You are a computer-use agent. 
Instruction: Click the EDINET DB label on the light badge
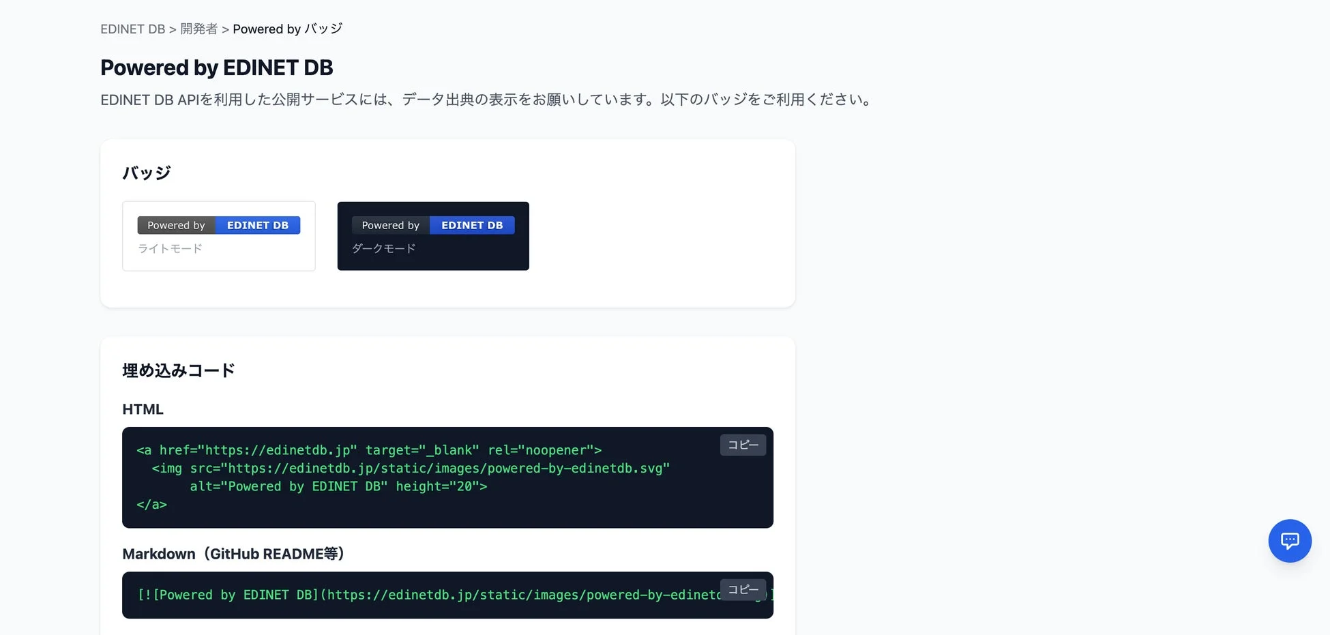(x=257, y=225)
